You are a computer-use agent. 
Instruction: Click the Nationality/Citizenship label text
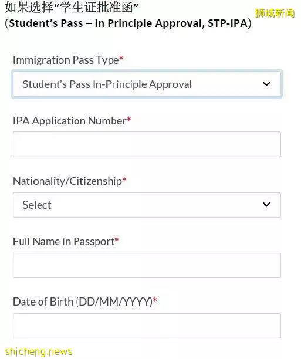(67, 181)
